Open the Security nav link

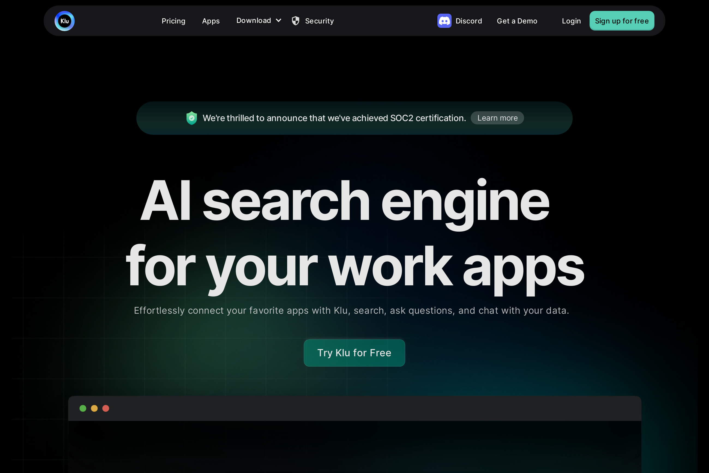coord(319,21)
